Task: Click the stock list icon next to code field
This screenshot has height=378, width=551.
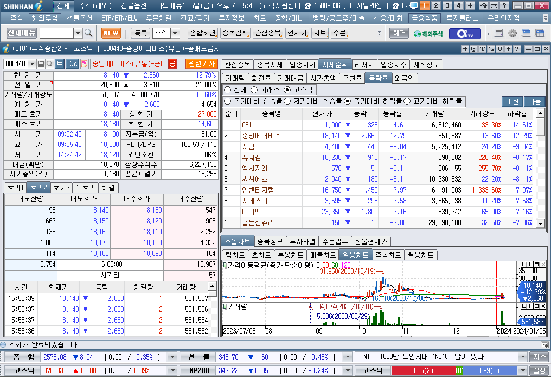Action: (41, 63)
